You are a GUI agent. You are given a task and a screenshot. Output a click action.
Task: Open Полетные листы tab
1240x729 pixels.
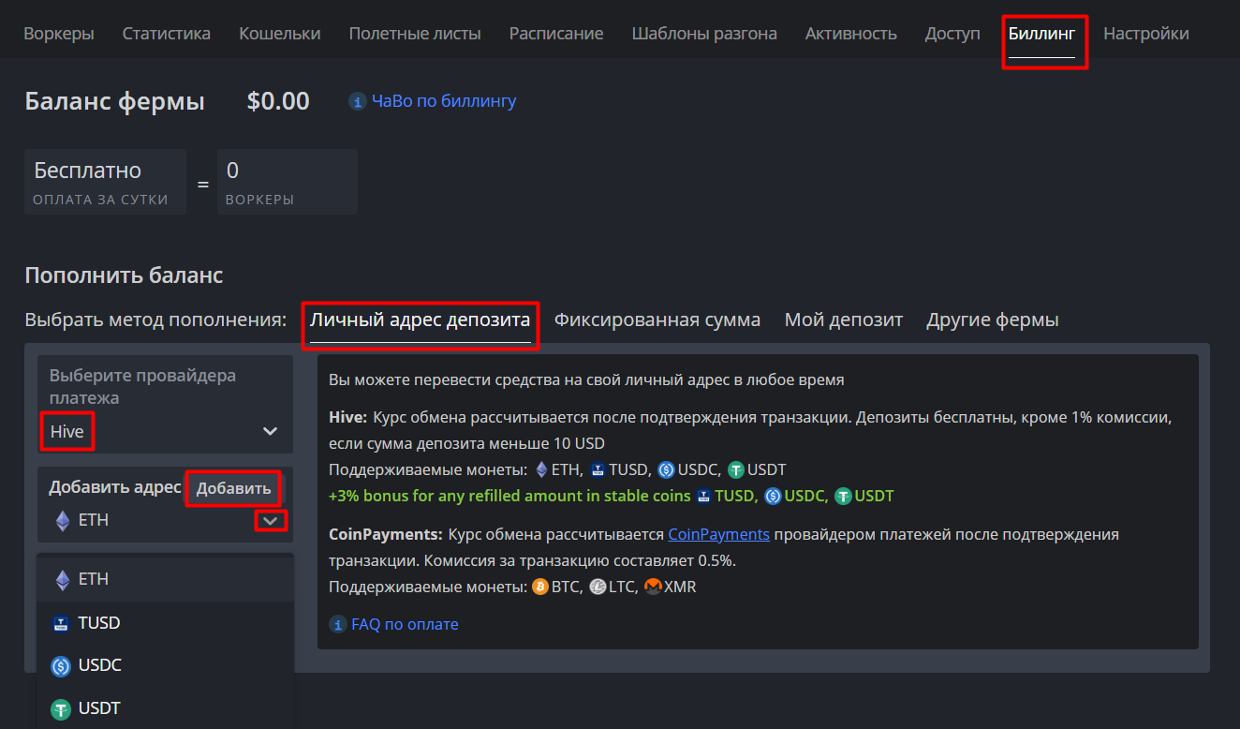(415, 34)
